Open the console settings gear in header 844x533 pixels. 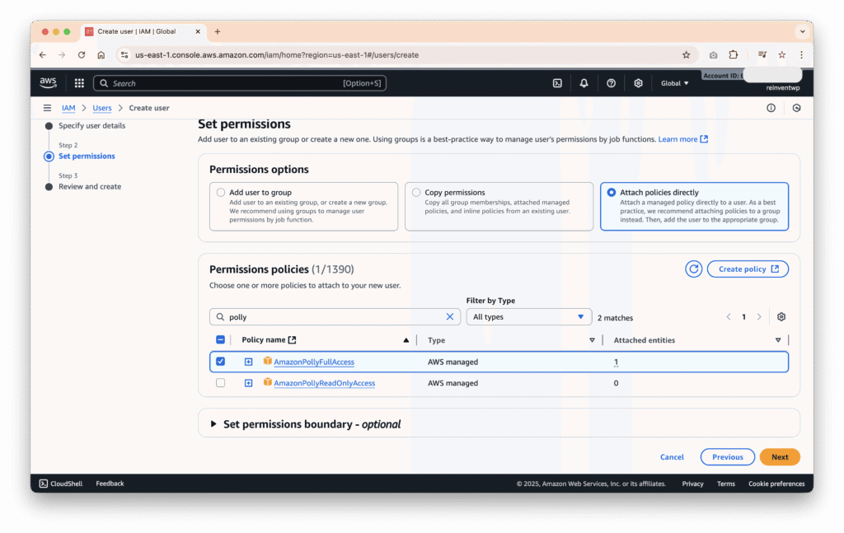pos(638,83)
